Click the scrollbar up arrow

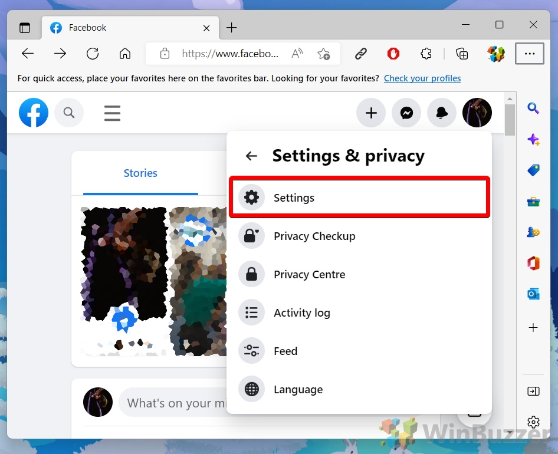pyautogui.click(x=510, y=98)
